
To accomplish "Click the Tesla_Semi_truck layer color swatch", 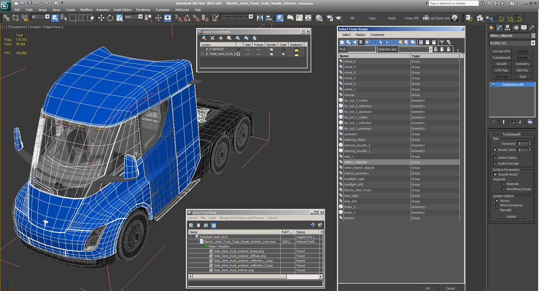I will click(283, 54).
